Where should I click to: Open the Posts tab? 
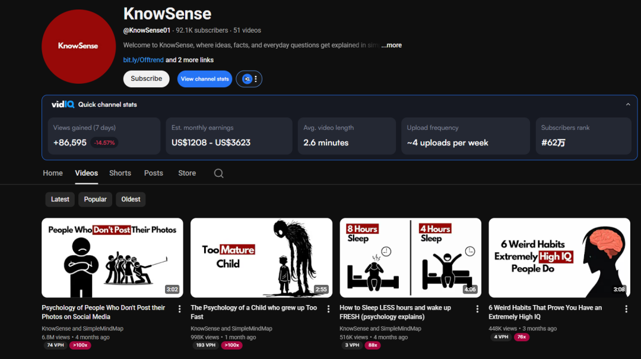[x=153, y=173]
